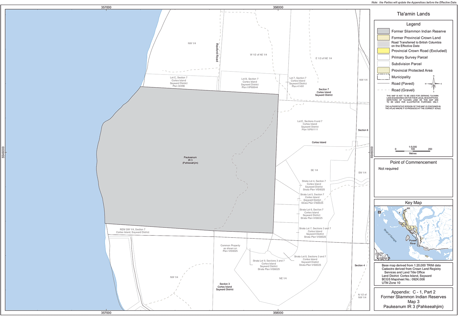Select the gray Former Sliammon Indian Reserve swatch
Image resolution: width=458 pixels, height=316 pixels.
[383, 31]
